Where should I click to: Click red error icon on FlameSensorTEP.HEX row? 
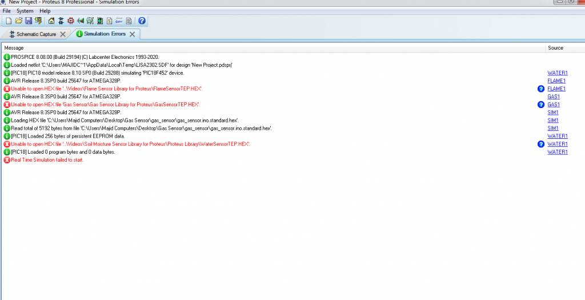7,89
